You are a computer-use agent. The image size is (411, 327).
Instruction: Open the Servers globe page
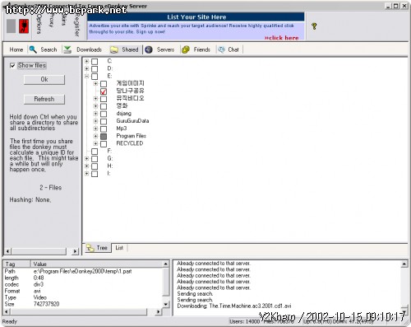(x=160, y=49)
